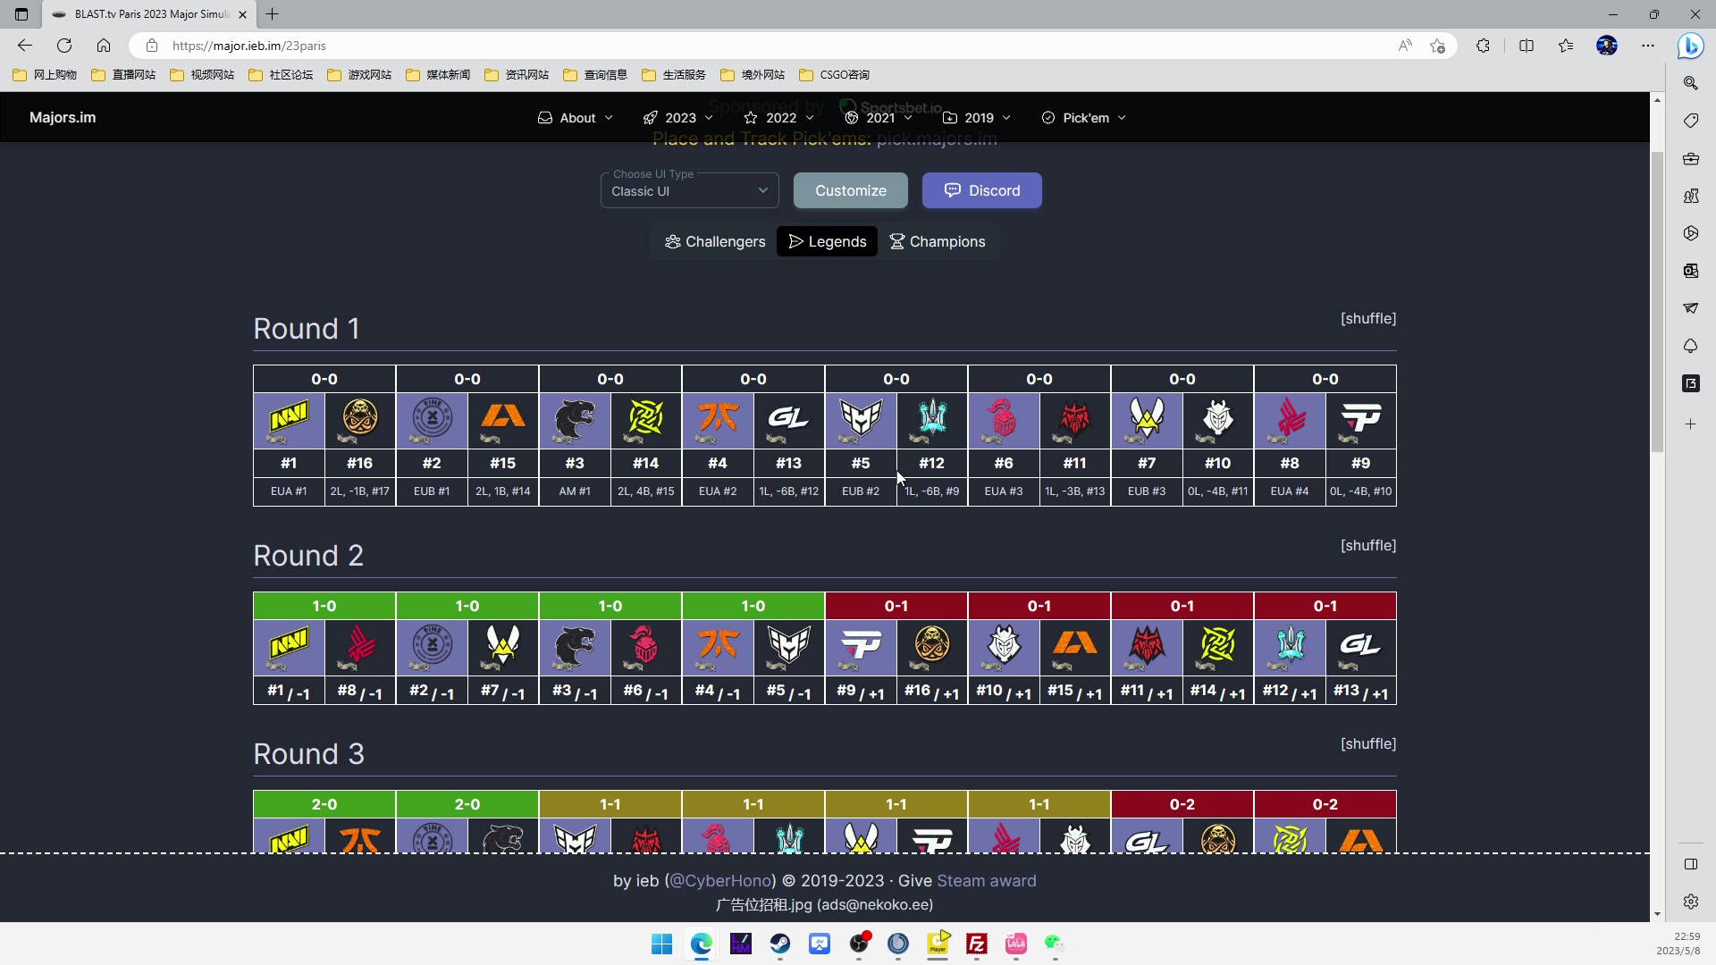Screen dimensions: 1716x965
Task: Click the #16 seed cell in Round 1
Action: point(360,463)
